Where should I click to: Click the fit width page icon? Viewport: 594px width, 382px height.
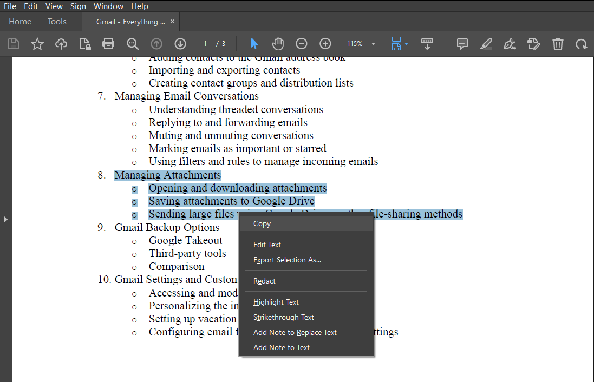pos(396,44)
